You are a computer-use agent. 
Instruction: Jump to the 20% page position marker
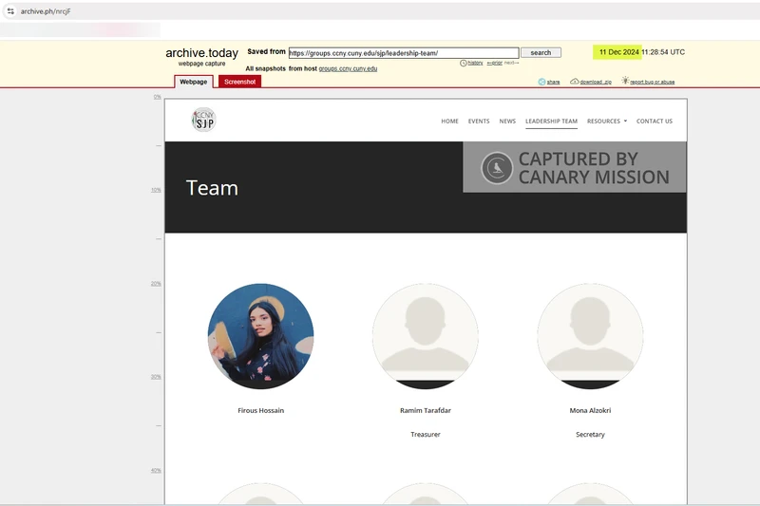coord(156,284)
